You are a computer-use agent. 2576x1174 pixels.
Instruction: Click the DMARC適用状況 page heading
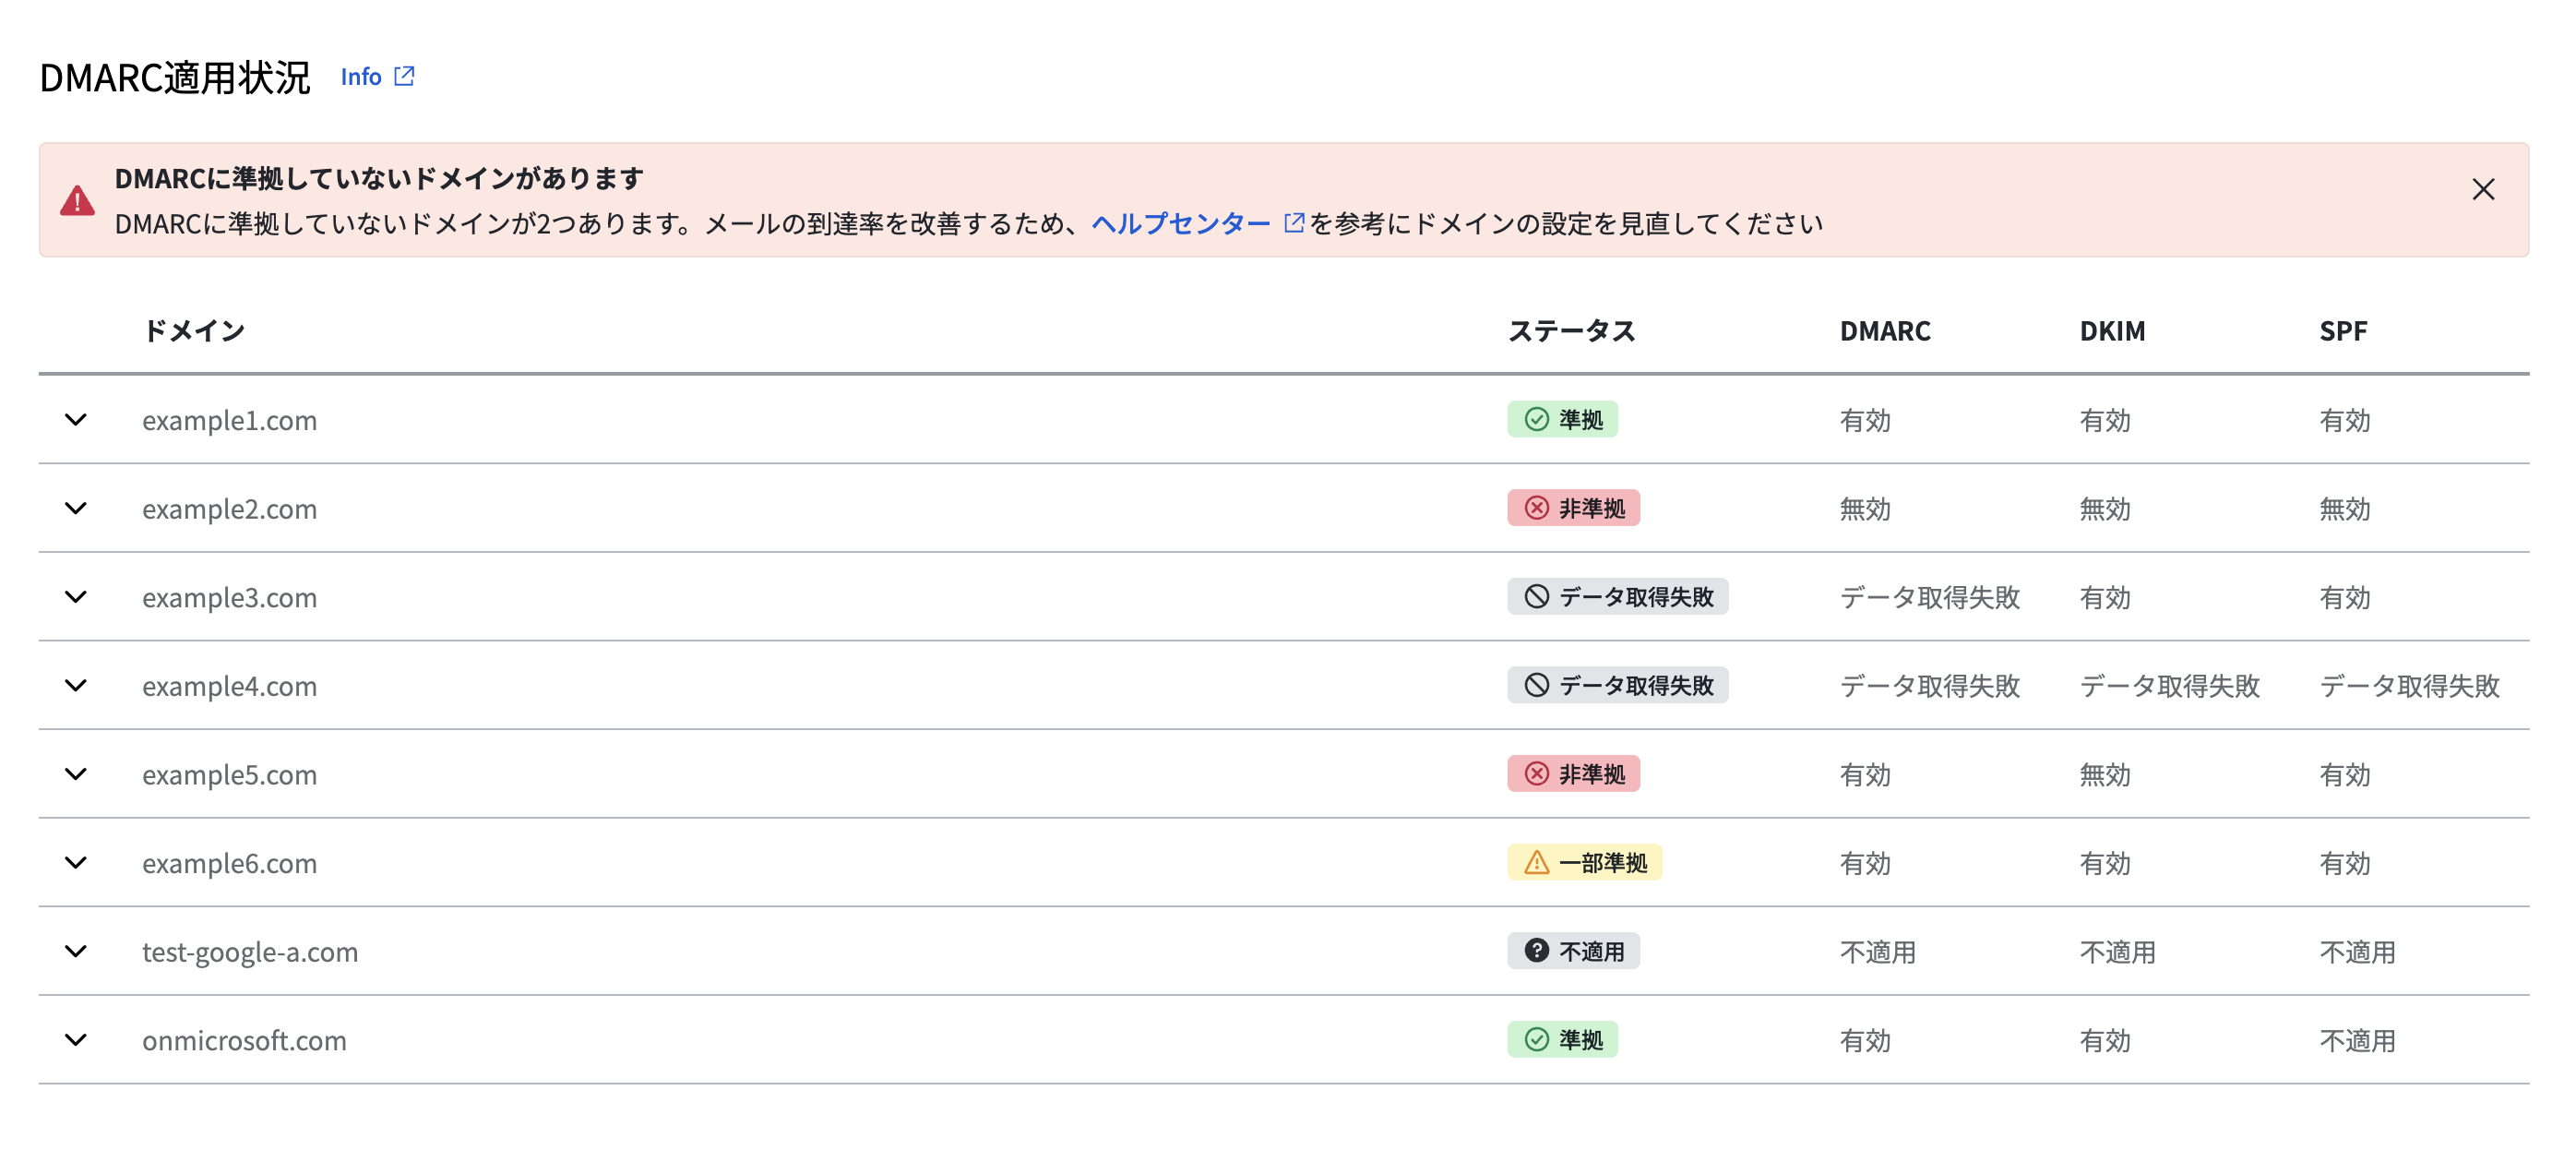[x=175, y=77]
